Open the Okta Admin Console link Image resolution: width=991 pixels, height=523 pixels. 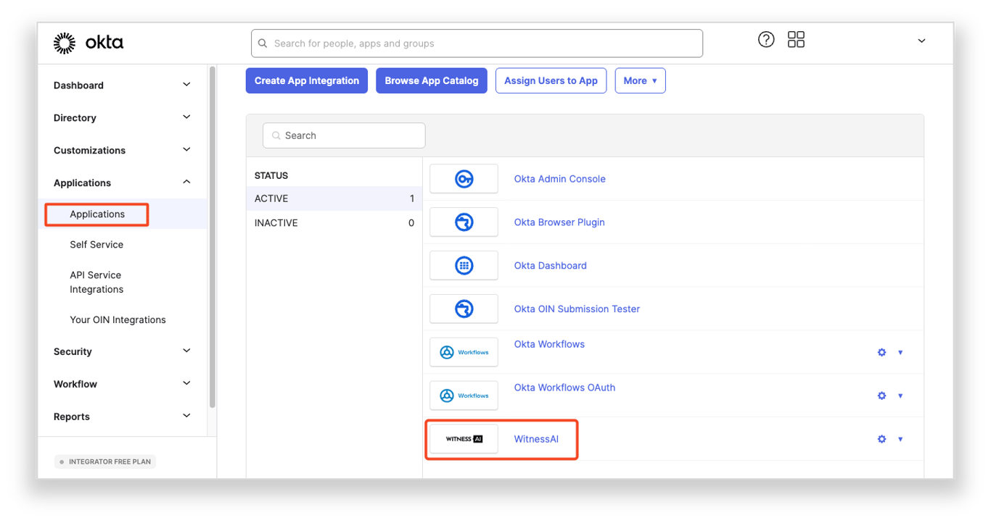pyautogui.click(x=559, y=179)
